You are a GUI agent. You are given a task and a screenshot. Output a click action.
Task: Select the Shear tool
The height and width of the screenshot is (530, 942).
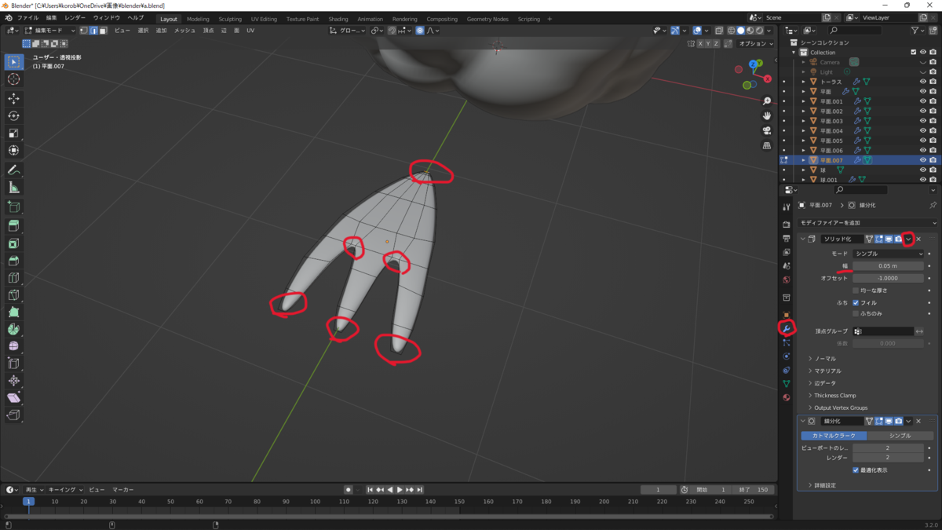coord(13,398)
